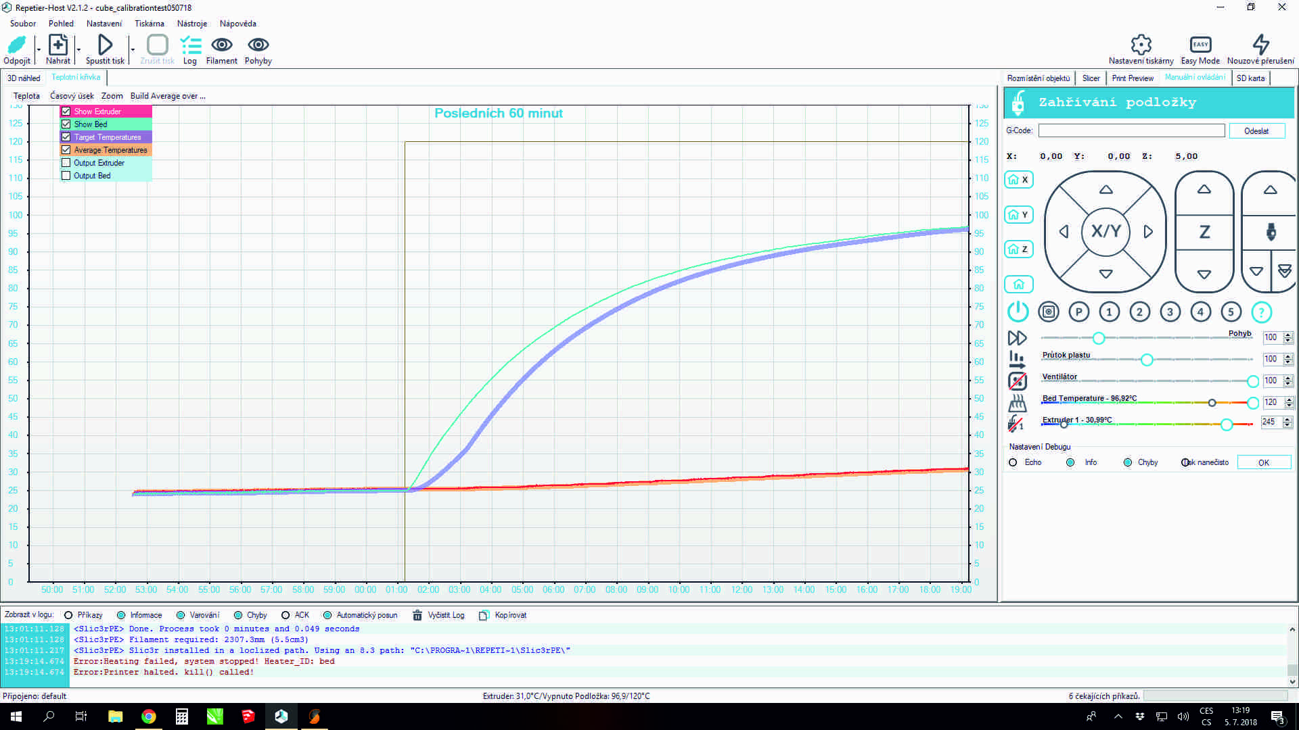Toggle the Filament eye icon
Viewport: 1299px width, 730px height.
point(221,45)
